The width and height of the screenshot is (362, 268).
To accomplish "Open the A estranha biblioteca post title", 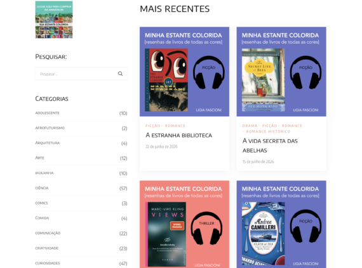I will (x=178, y=135).
